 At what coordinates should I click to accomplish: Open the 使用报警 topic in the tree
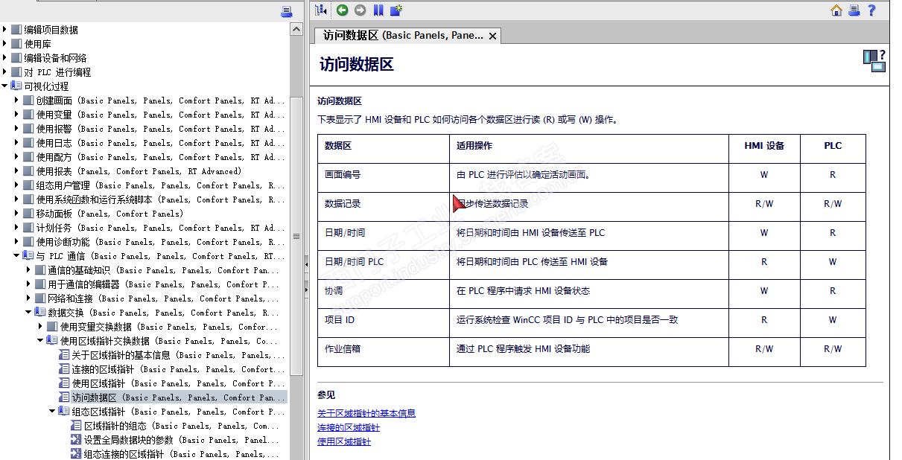160,129
